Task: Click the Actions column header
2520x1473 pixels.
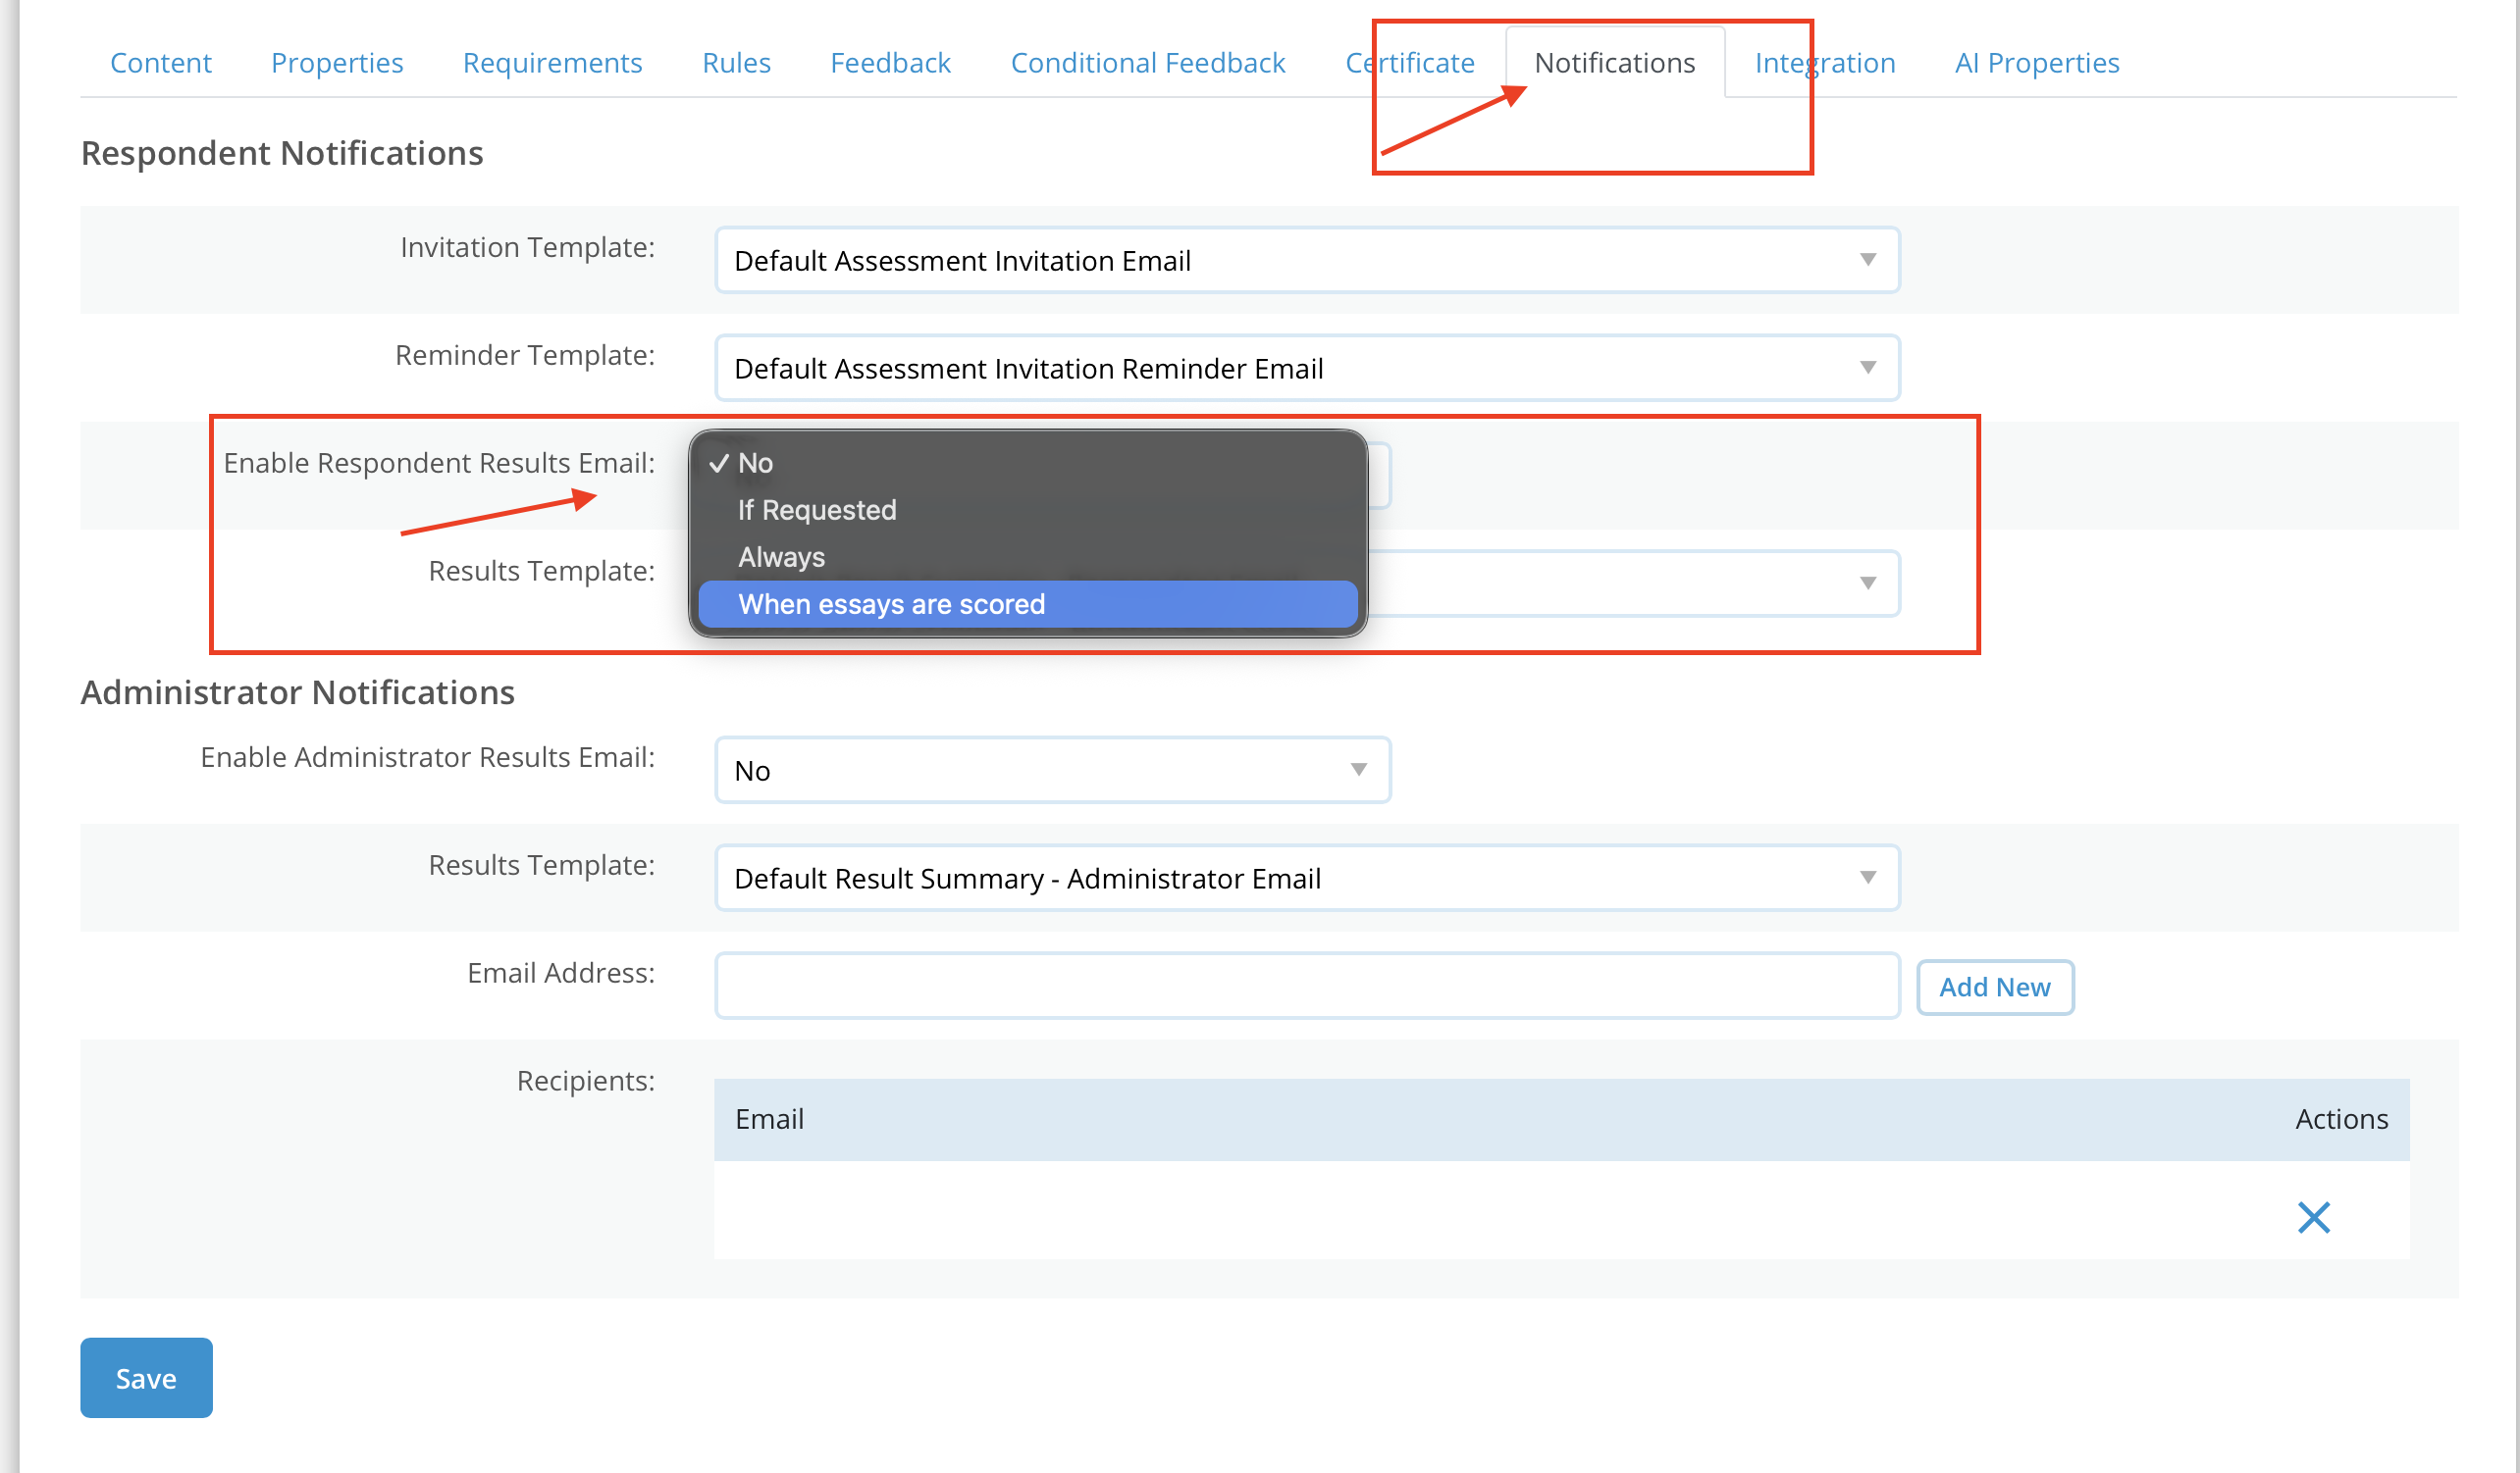Action: pos(2341,1118)
